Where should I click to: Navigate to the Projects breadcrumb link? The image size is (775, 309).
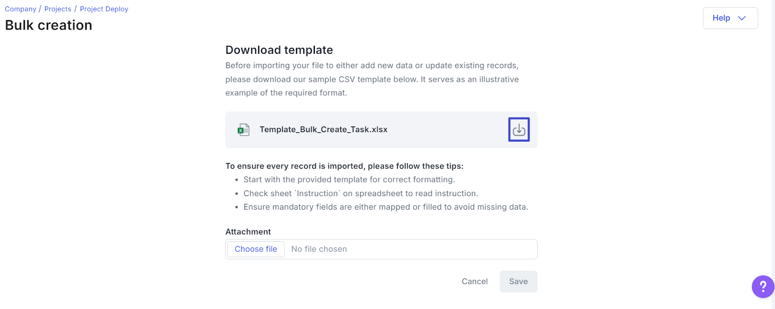click(58, 9)
